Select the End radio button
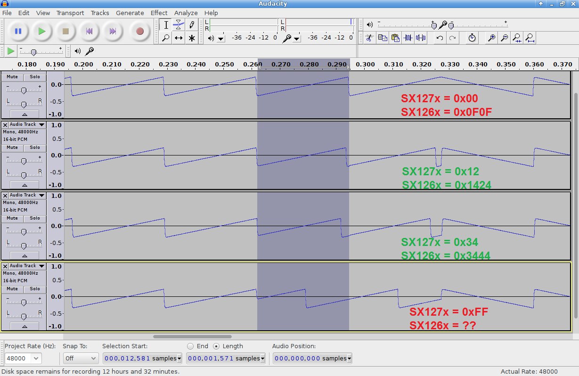This screenshot has height=376, width=579. pyautogui.click(x=191, y=346)
